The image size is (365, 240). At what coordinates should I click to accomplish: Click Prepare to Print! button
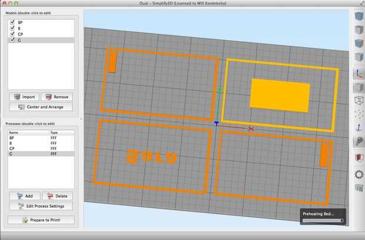[41, 220]
